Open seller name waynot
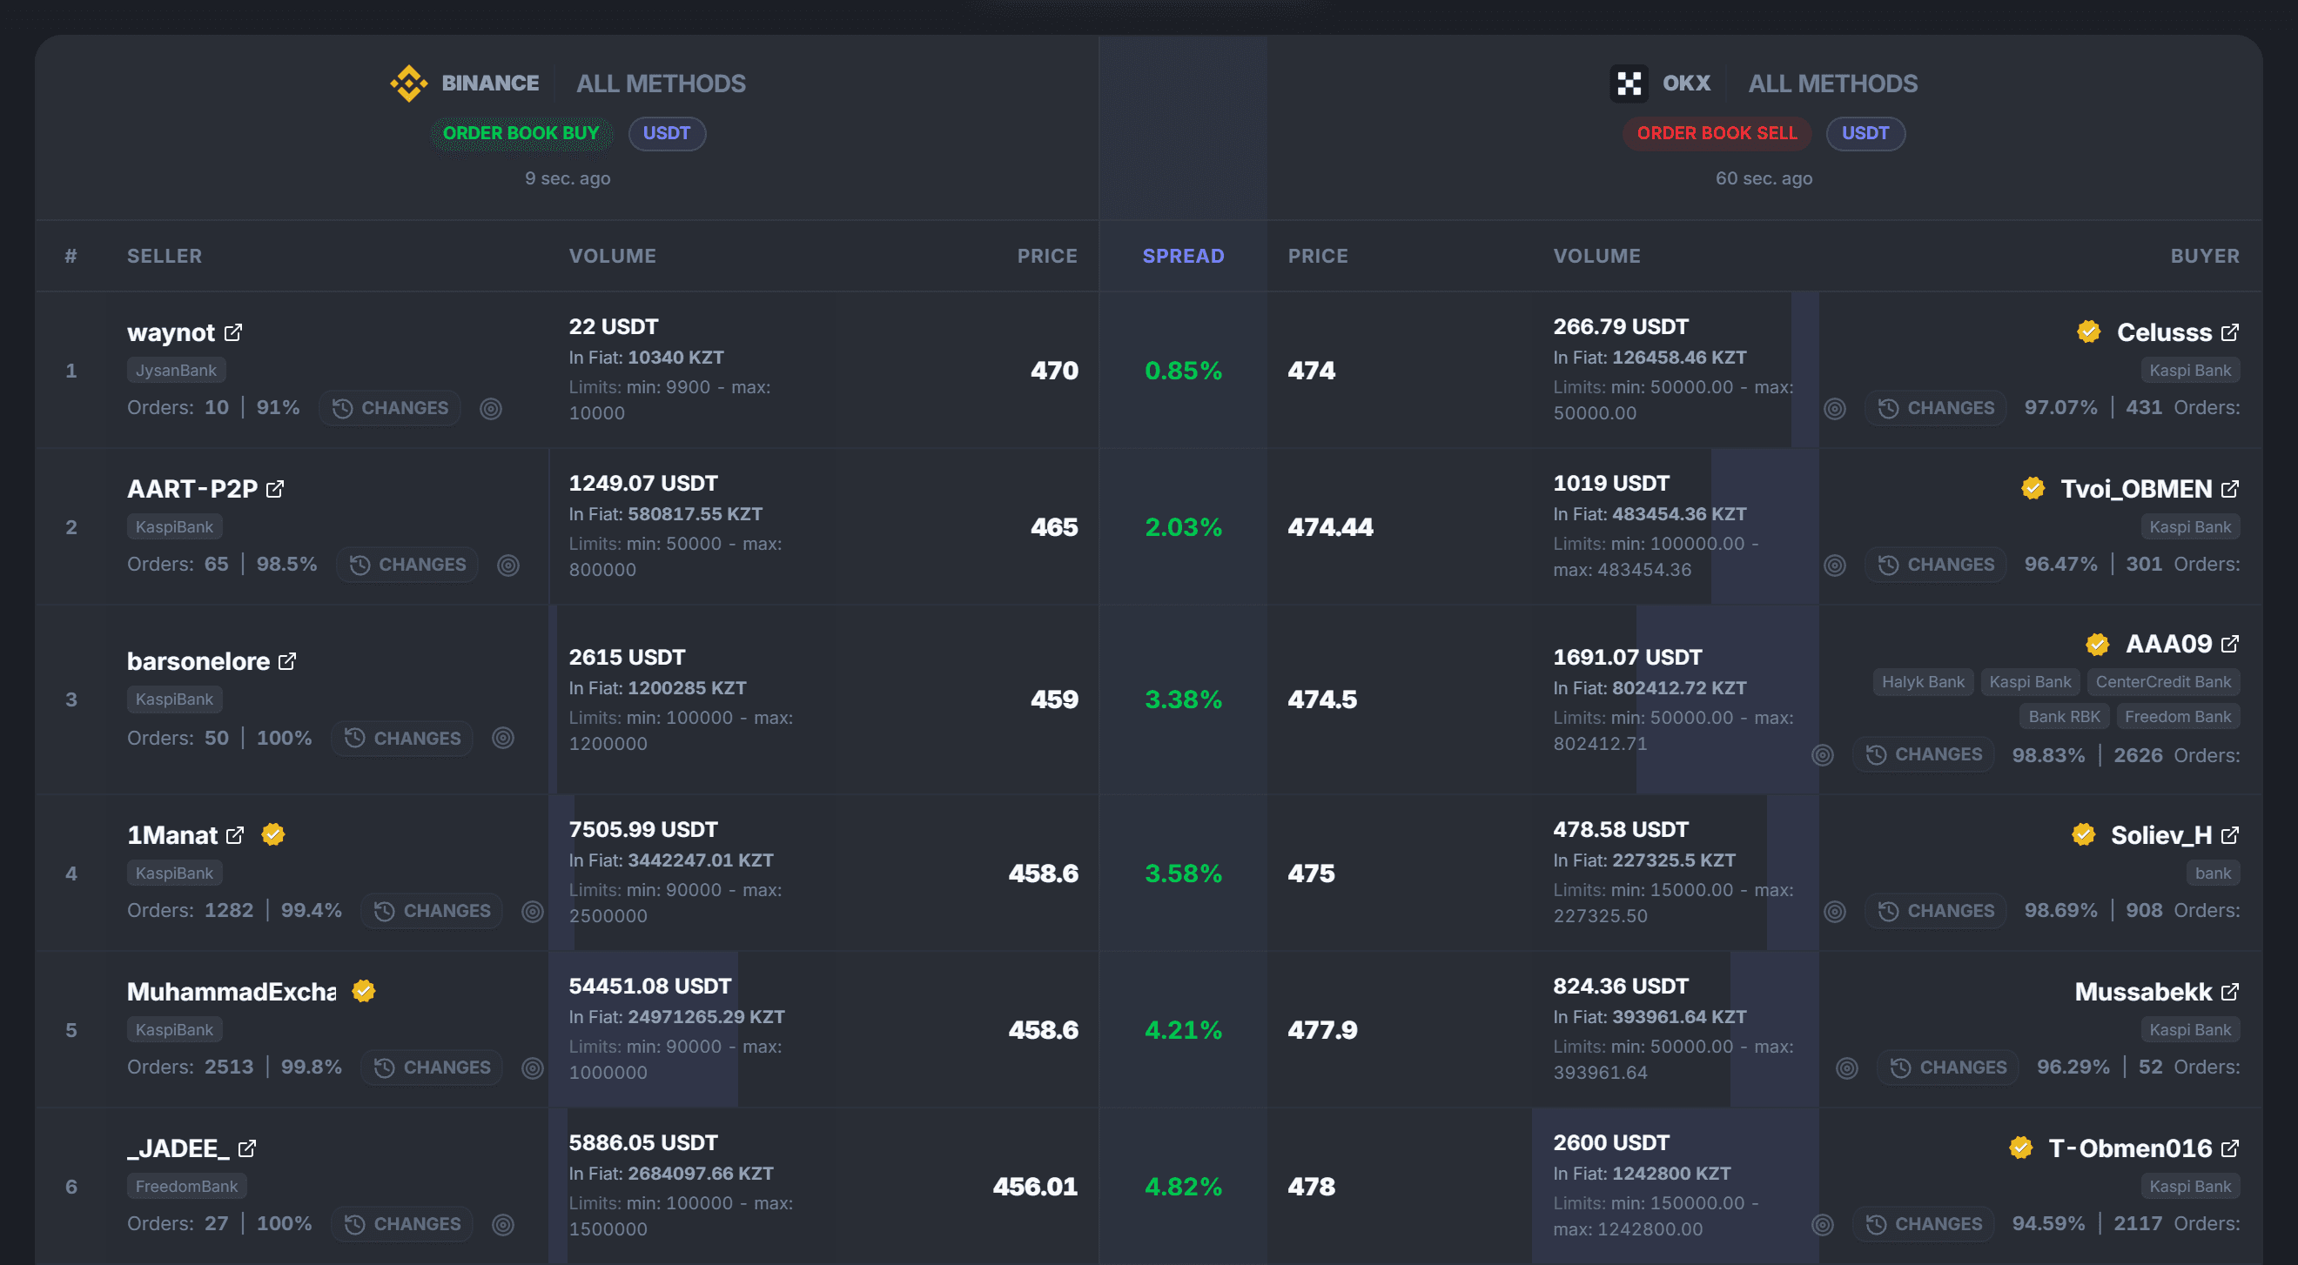 click(171, 332)
